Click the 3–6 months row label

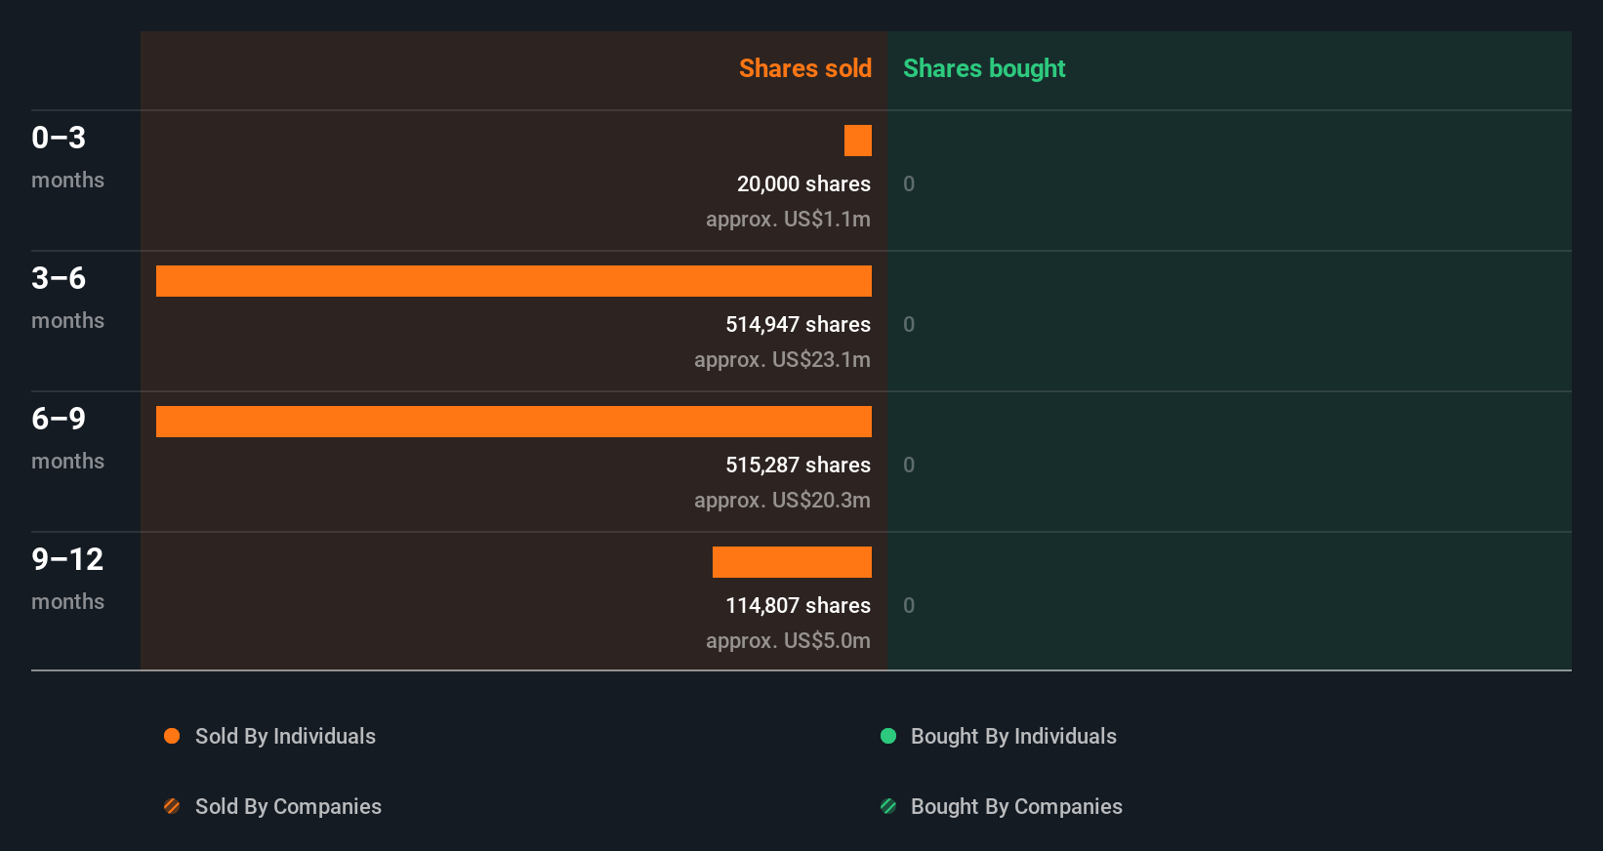pyautogui.click(x=67, y=298)
